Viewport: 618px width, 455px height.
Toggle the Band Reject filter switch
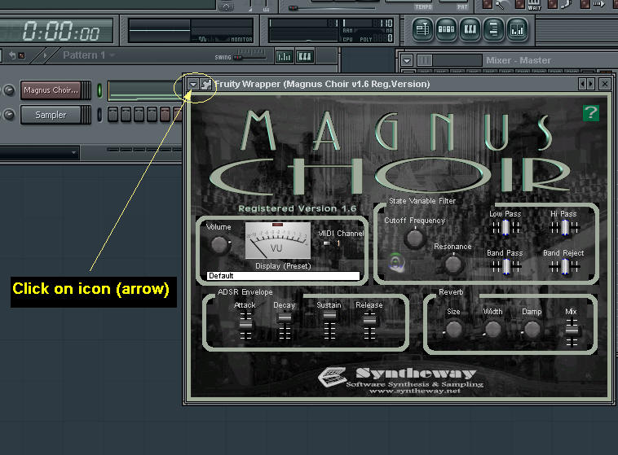(x=565, y=266)
